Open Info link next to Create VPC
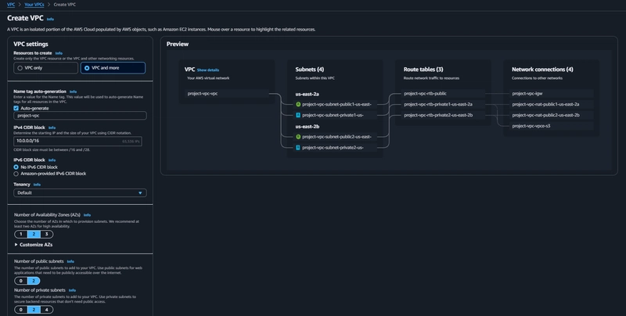626x316 pixels. coord(50,19)
